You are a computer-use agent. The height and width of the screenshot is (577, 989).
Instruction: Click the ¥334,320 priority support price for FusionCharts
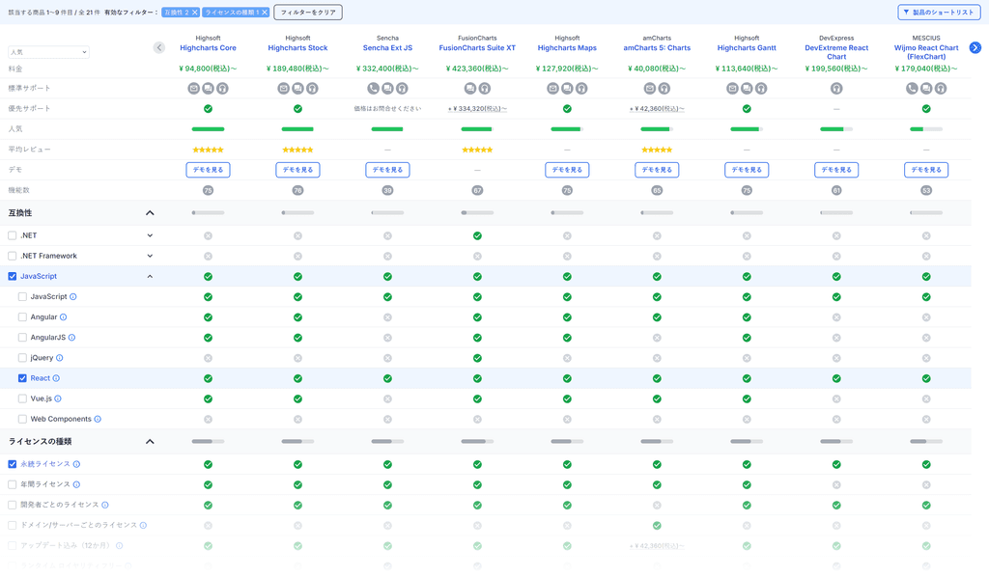click(477, 109)
